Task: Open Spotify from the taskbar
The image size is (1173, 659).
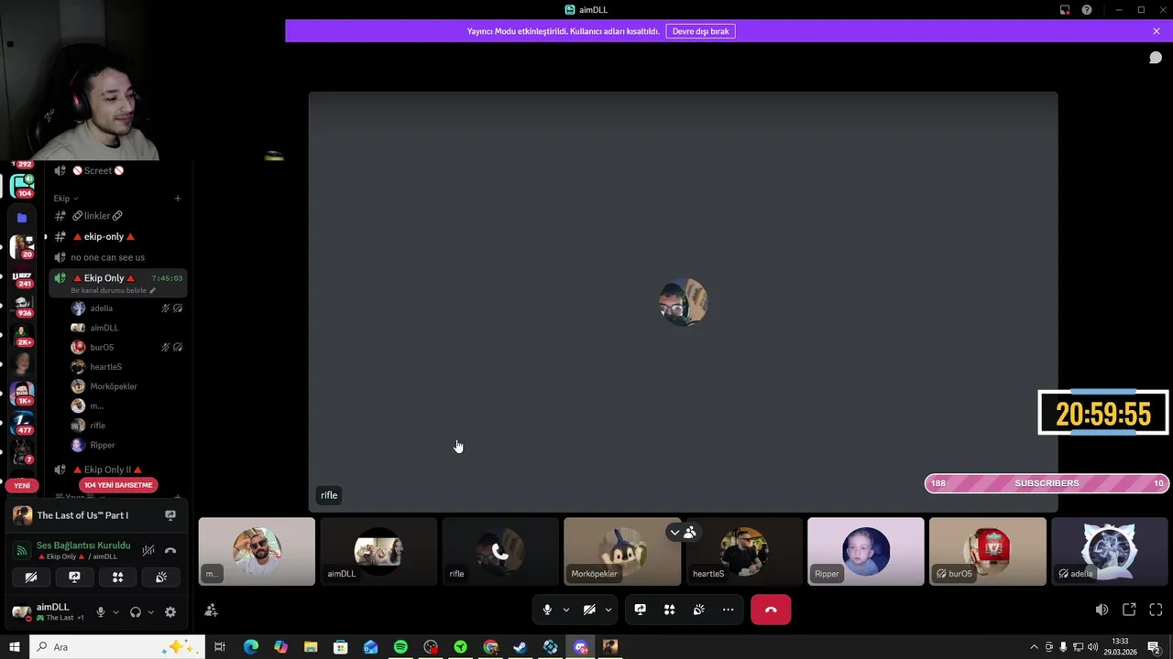Action: pos(400,647)
